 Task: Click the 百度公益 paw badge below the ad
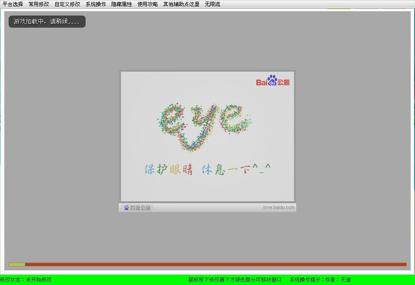[x=137, y=208]
